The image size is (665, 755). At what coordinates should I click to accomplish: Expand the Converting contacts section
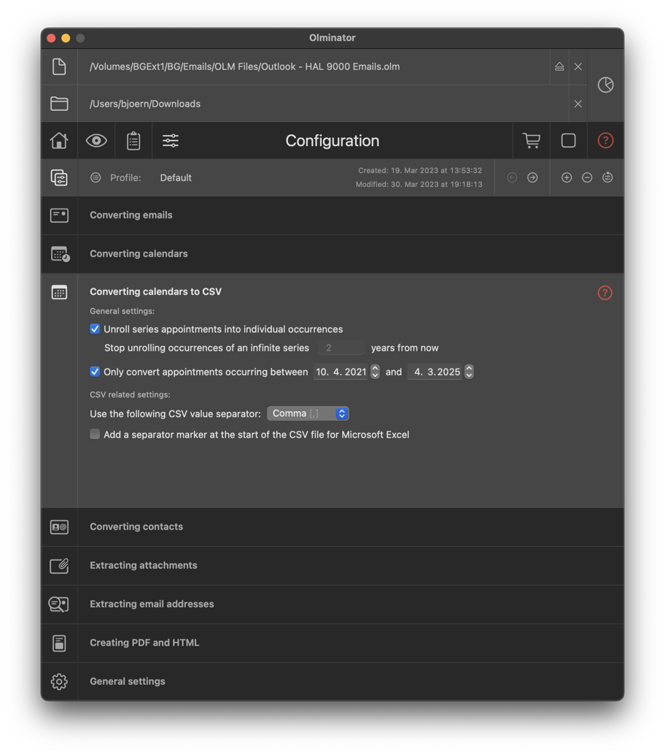(351, 526)
